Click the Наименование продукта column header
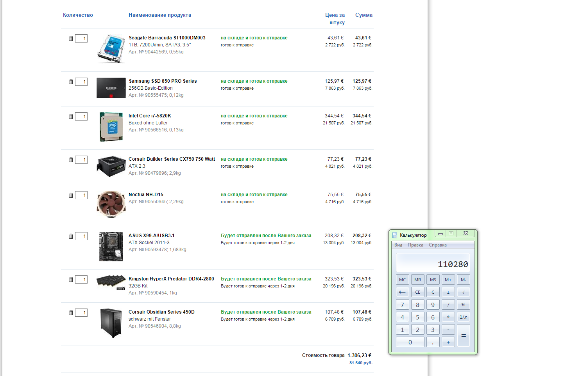The image size is (573, 376). coord(160,15)
